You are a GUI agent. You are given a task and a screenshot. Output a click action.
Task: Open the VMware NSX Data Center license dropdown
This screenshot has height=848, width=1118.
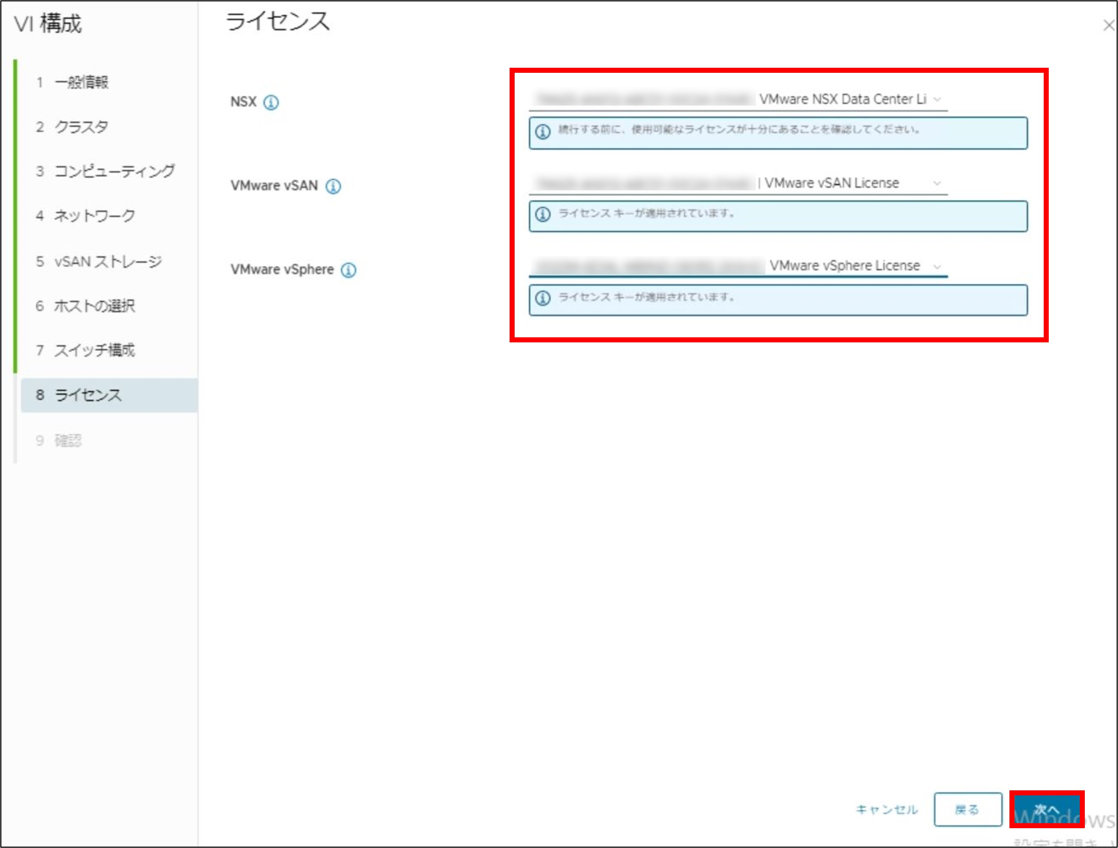(739, 99)
